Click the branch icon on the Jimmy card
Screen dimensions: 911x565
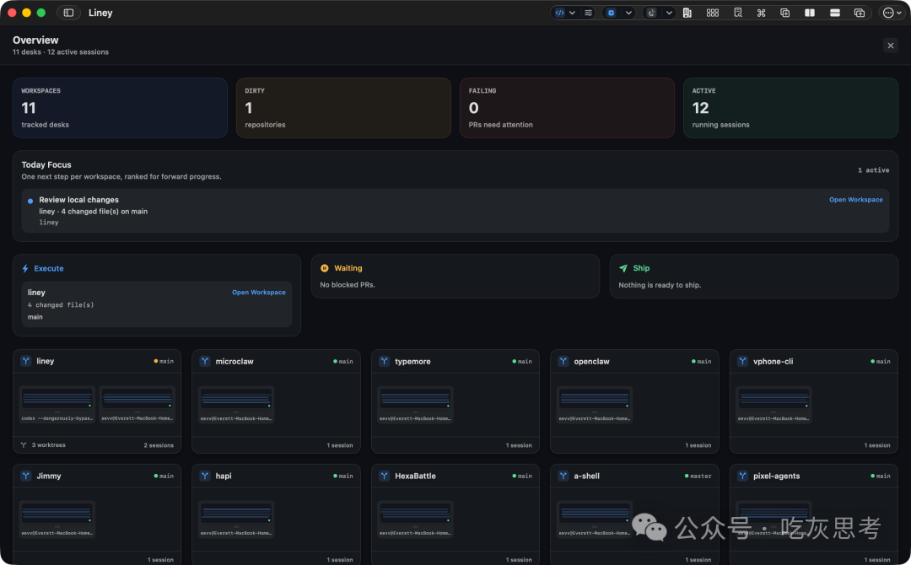point(26,476)
